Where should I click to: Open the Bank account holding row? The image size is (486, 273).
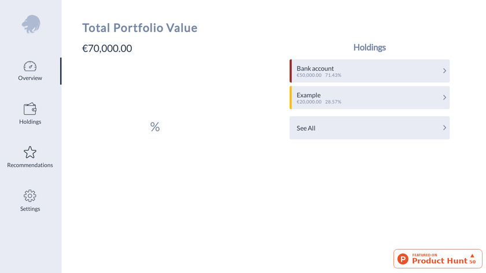tap(370, 71)
